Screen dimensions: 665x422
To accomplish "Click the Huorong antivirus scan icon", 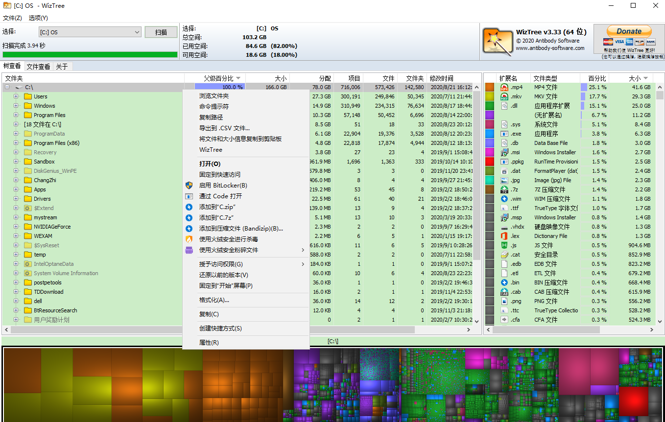I will click(x=189, y=239).
